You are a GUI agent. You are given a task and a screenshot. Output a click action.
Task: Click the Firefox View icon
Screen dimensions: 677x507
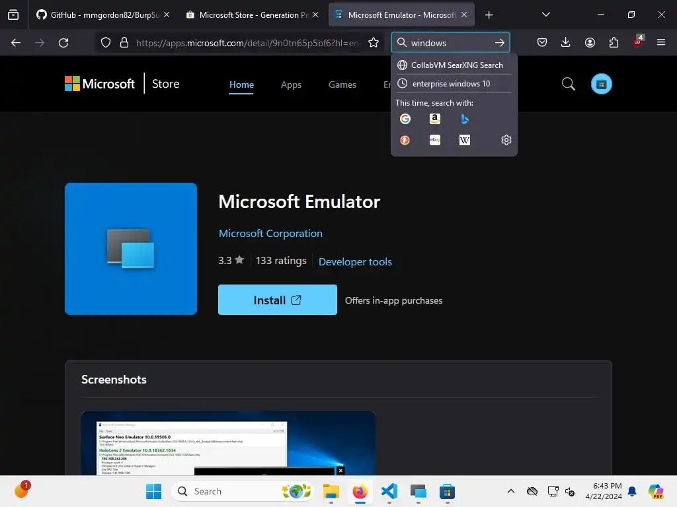pyautogui.click(x=13, y=15)
